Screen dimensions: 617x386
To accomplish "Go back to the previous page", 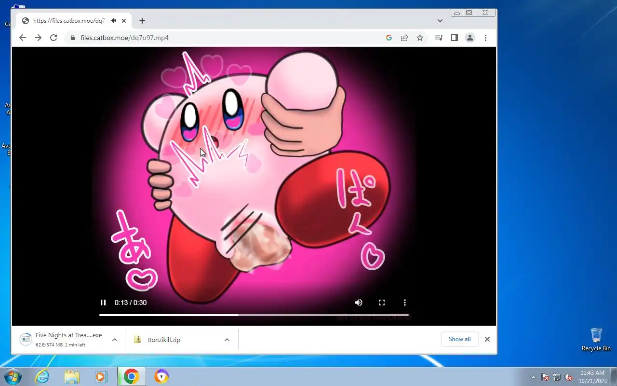I will click(x=23, y=38).
